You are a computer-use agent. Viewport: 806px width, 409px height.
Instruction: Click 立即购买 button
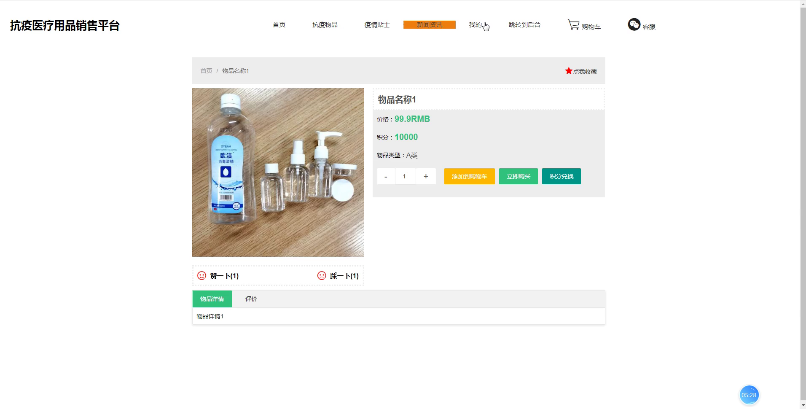(519, 176)
